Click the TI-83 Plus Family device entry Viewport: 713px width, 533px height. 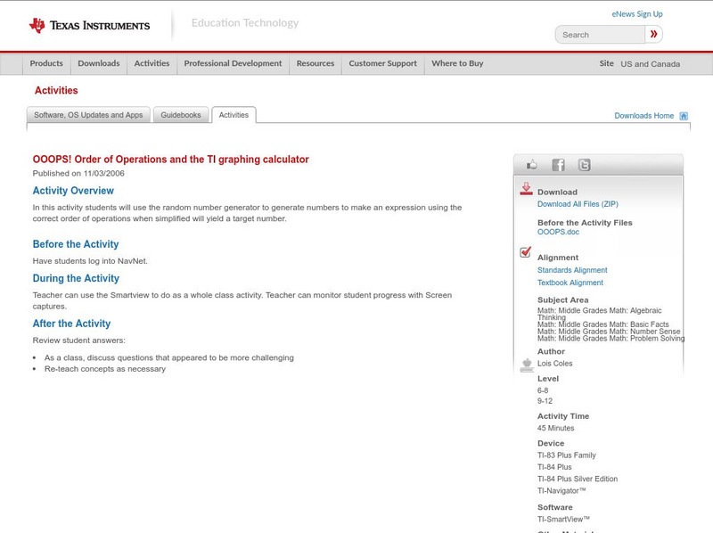click(x=567, y=455)
